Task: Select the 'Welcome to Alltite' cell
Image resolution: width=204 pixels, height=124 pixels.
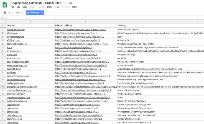Action: 160,55
